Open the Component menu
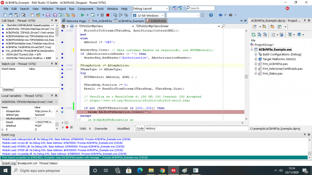 click(85, 9)
